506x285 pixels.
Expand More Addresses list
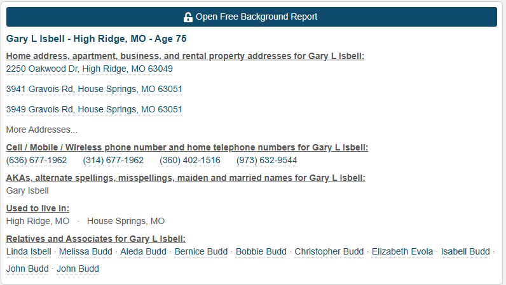(42, 129)
